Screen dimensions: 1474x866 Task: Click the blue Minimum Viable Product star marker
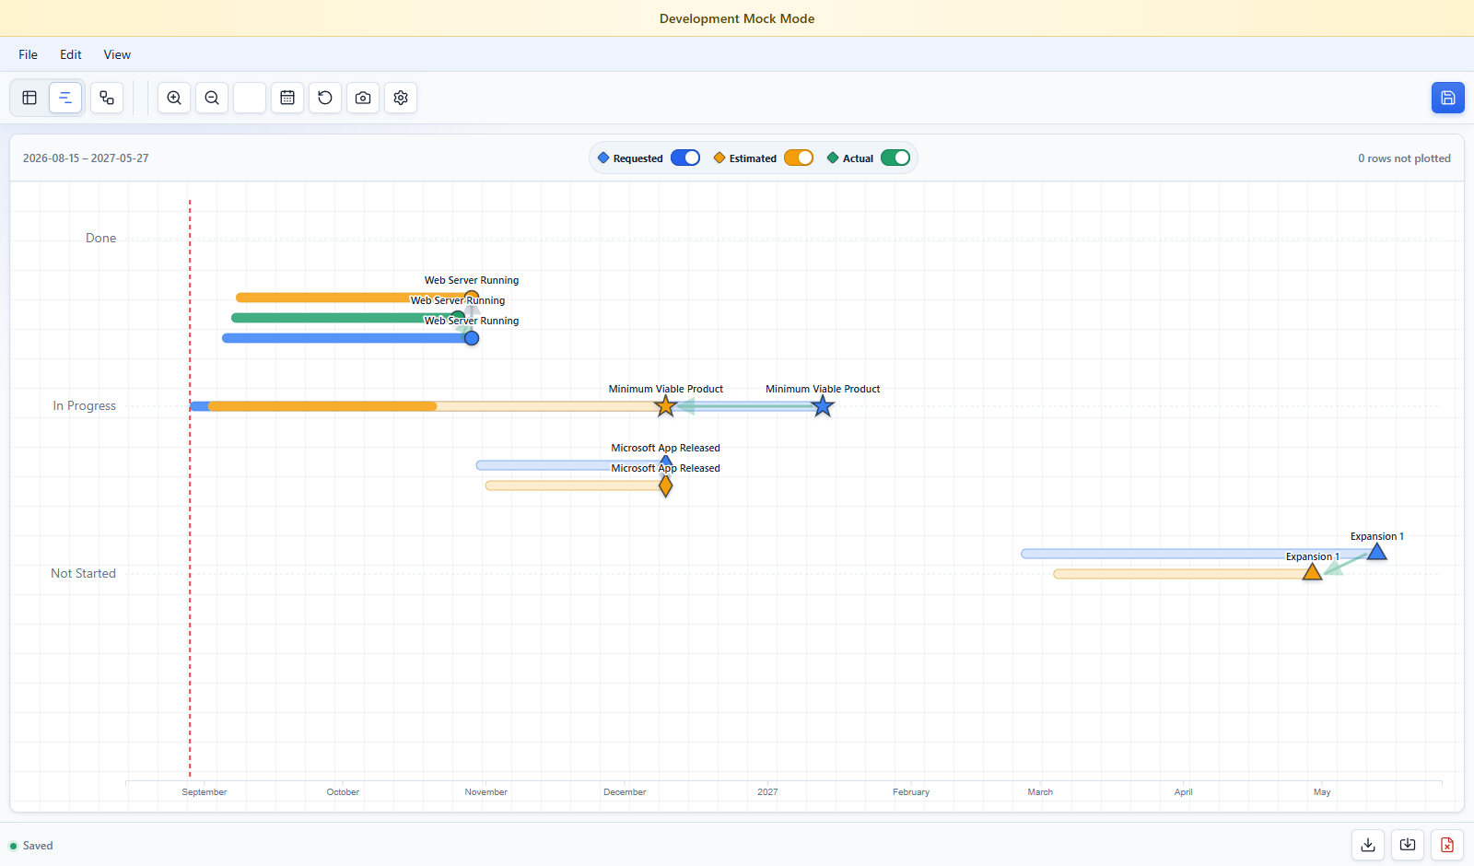(823, 406)
